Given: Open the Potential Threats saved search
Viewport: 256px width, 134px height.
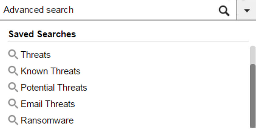Looking at the screenshot, I should [x=54, y=88].
